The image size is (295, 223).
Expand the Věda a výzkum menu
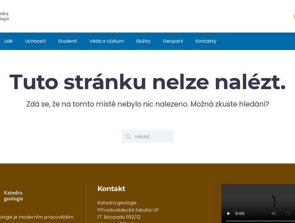tap(106, 41)
